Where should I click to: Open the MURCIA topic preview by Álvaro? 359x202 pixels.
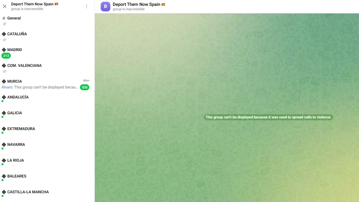[x=40, y=87]
